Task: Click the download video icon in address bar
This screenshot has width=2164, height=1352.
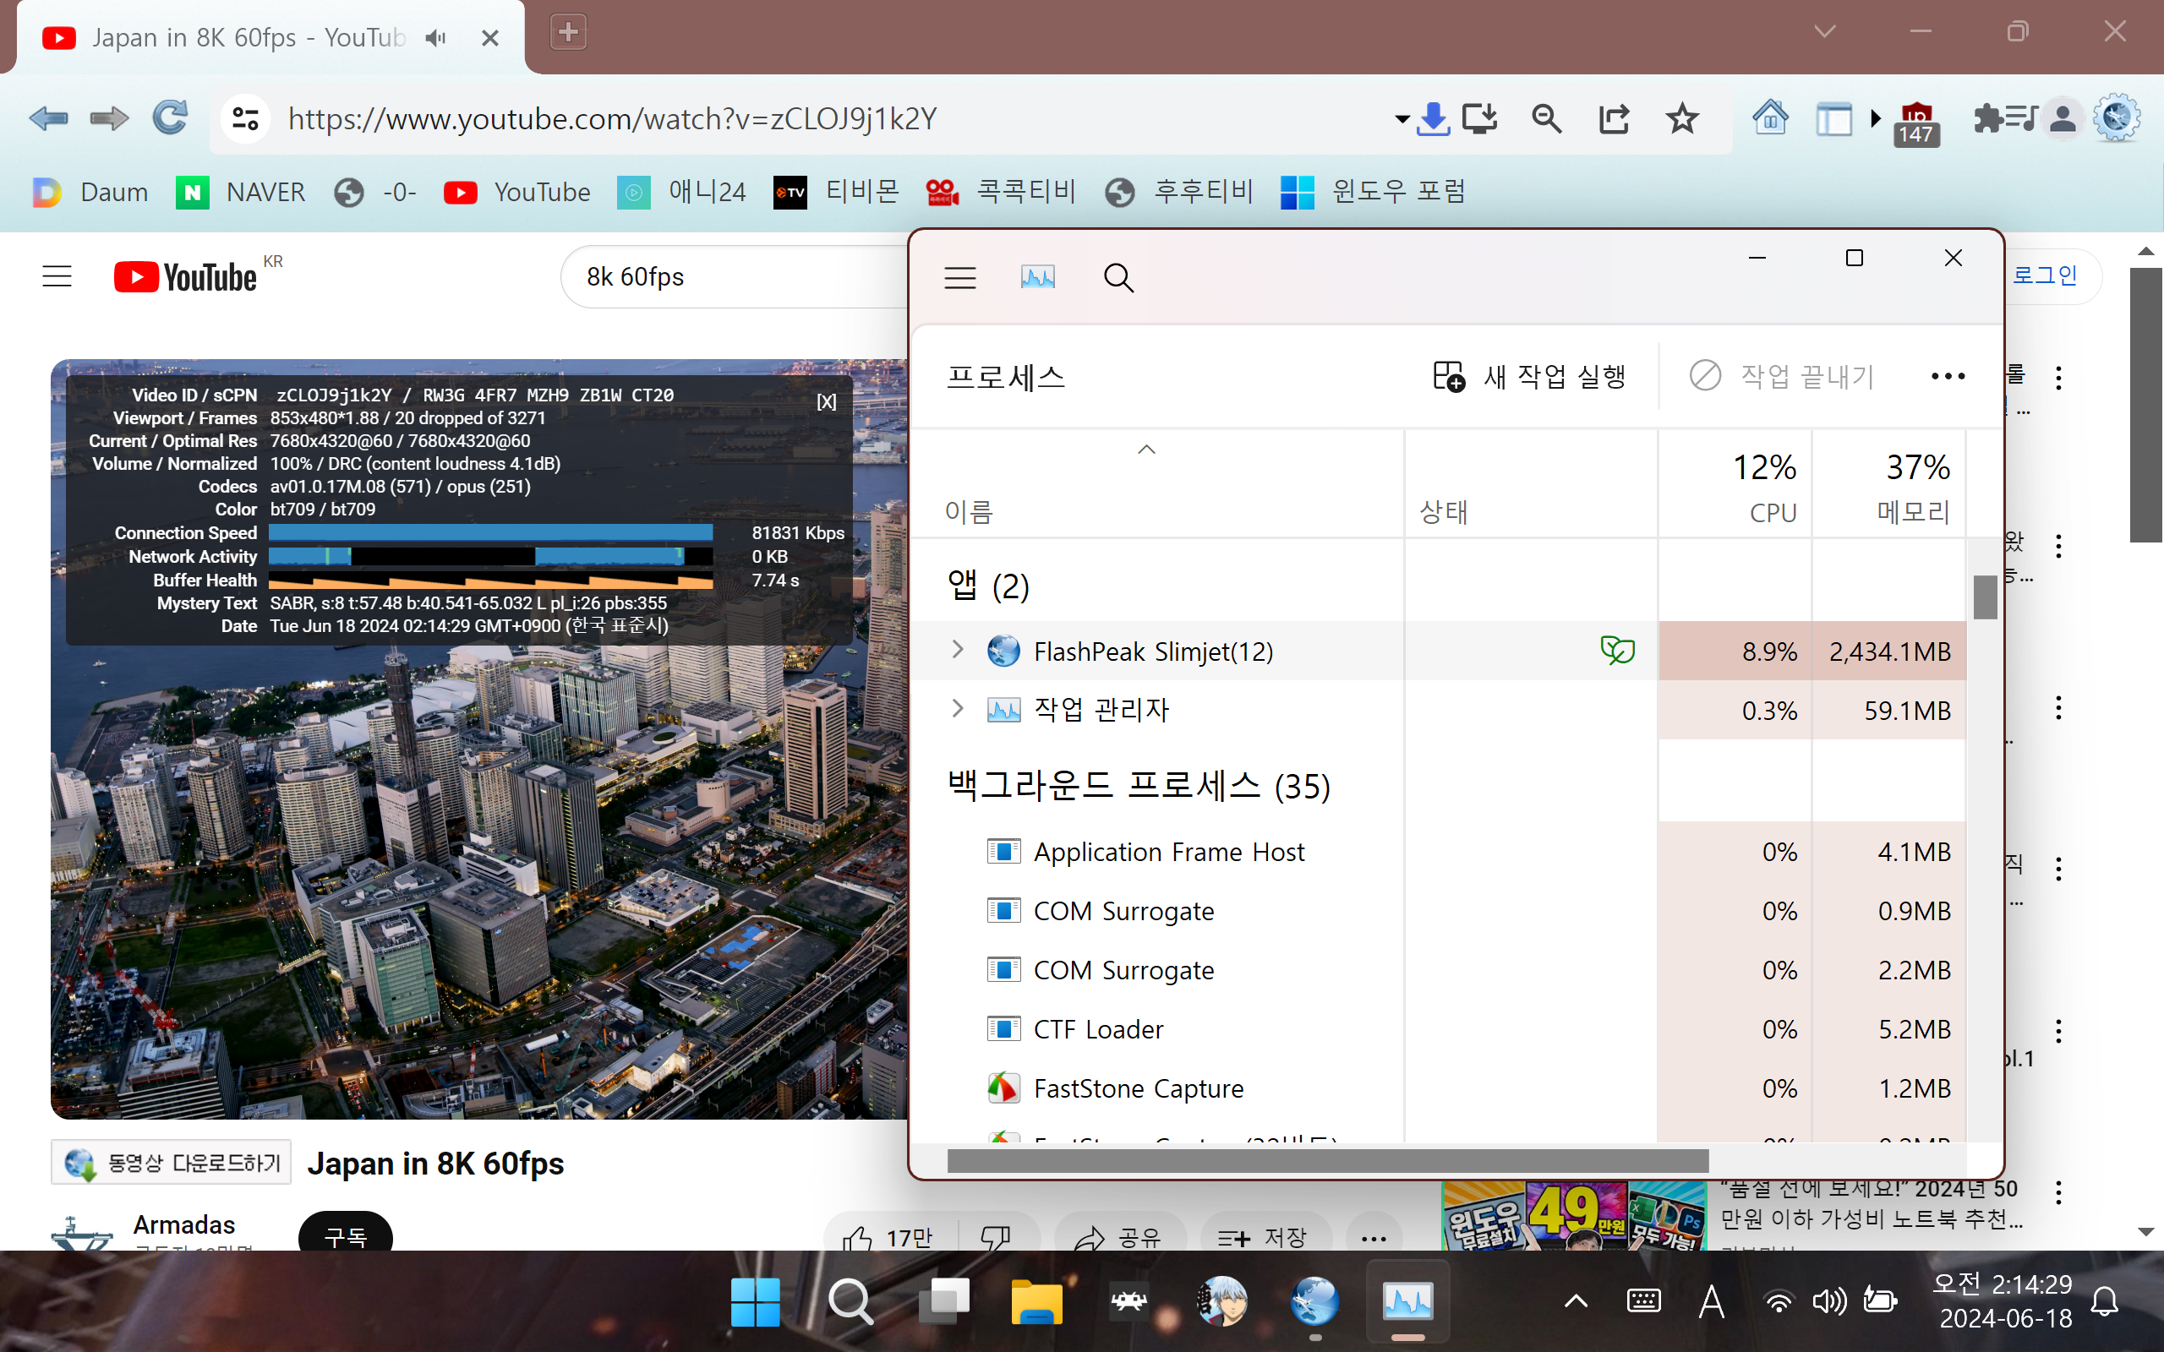Action: click(x=1433, y=118)
